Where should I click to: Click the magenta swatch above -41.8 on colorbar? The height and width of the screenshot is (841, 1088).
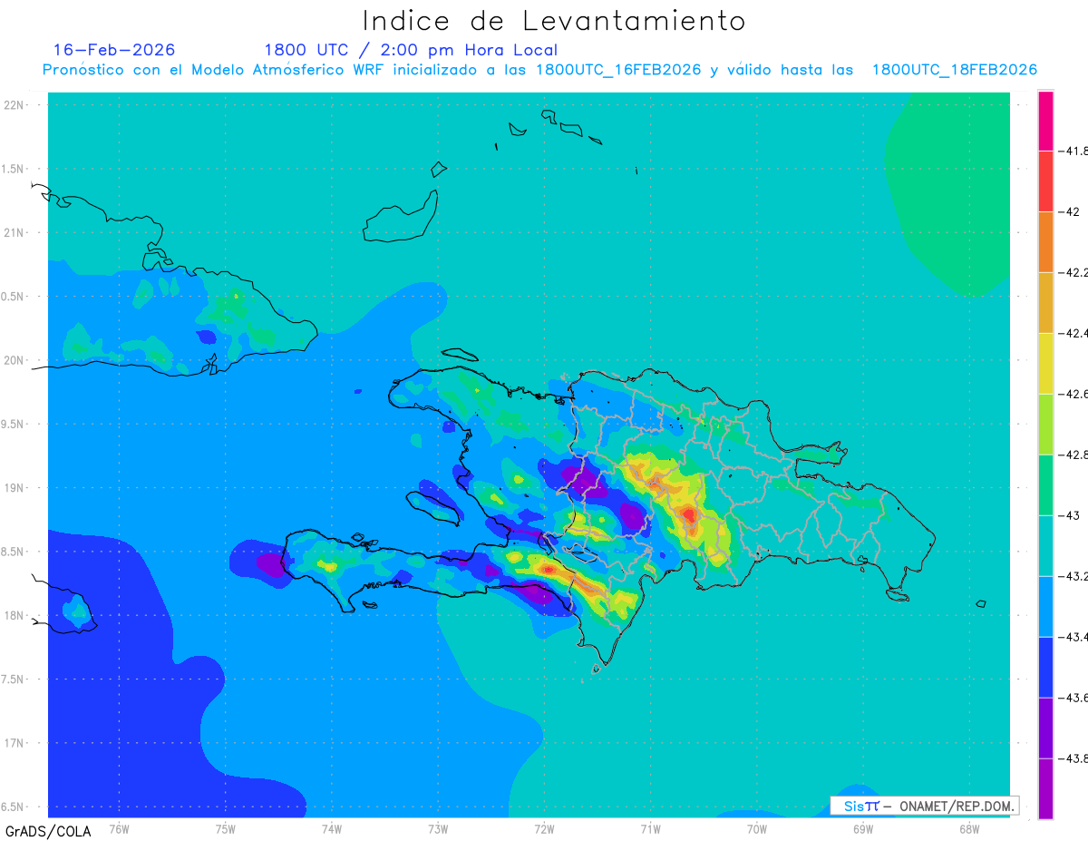pyautogui.click(x=1045, y=121)
